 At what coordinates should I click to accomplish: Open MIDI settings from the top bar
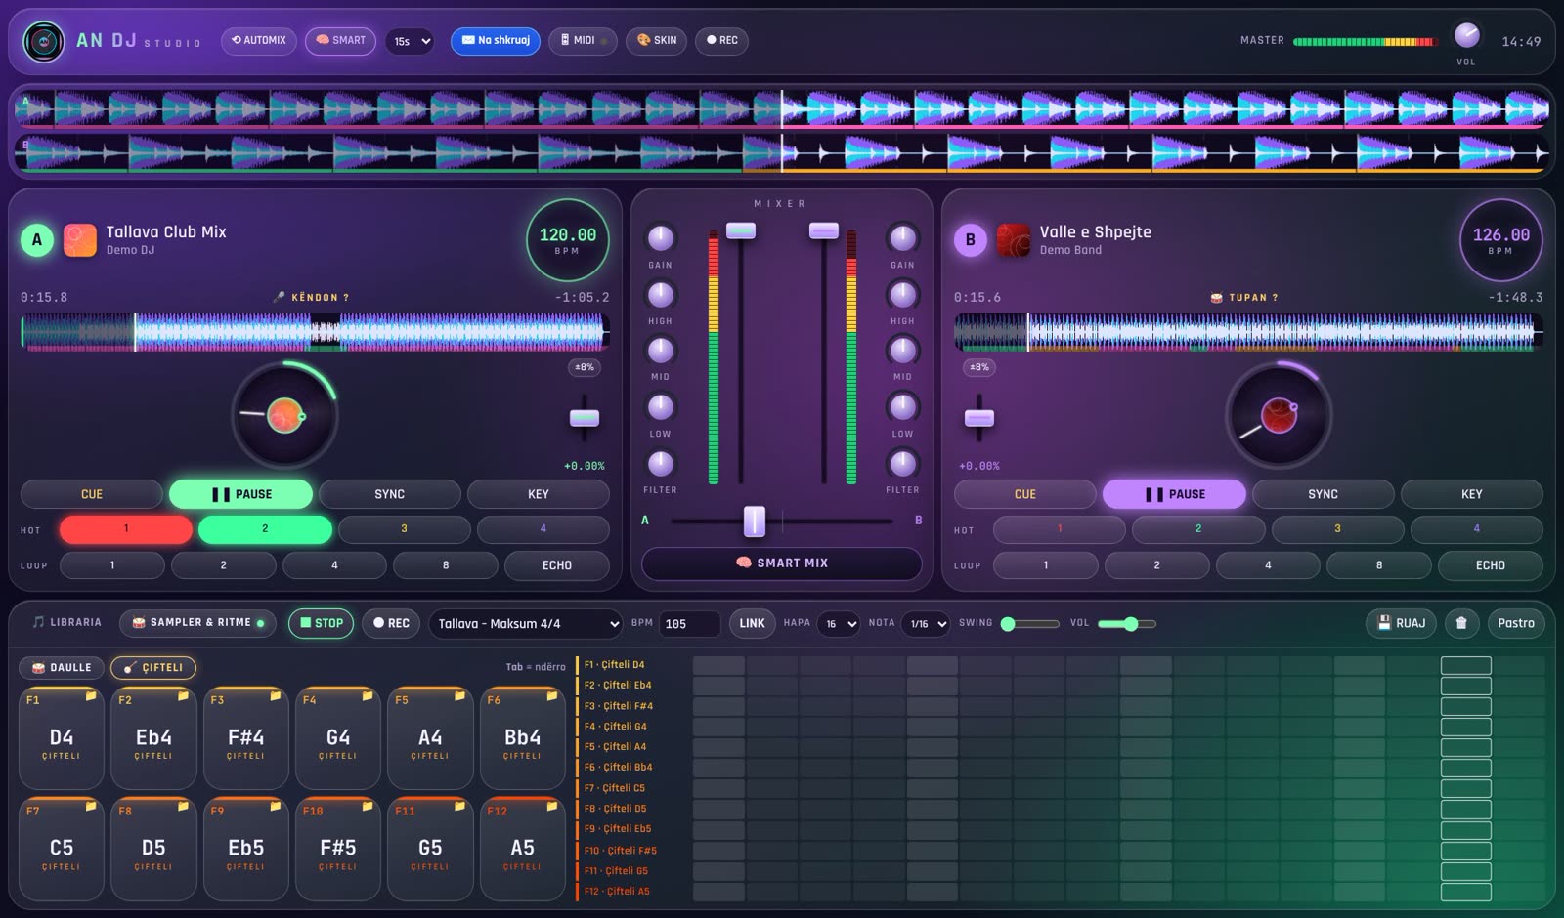(x=584, y=41)
